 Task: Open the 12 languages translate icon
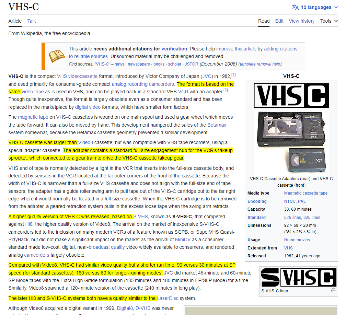[295, 7]
